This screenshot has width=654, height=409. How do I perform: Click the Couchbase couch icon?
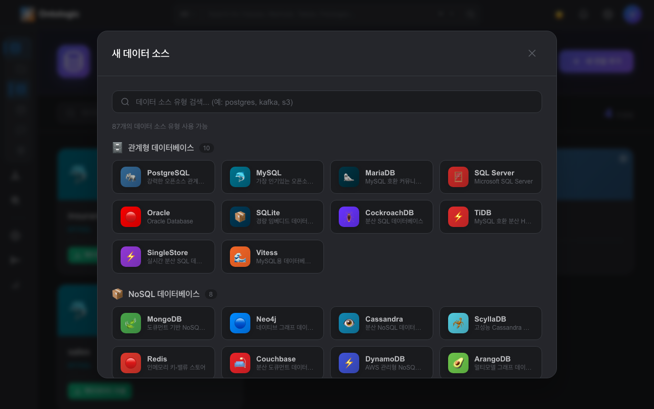(x=240, y=363)
